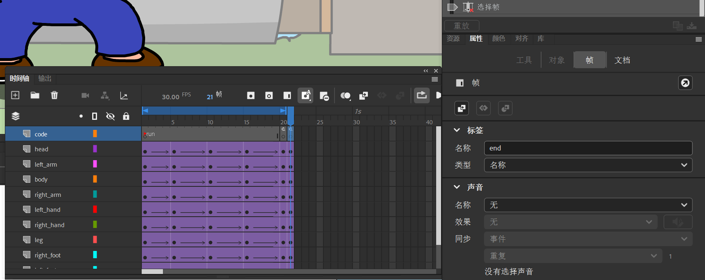The width and height of the screenshot is (705, 280).
Task: Click the label name field containing end
Action: point(588,148)
